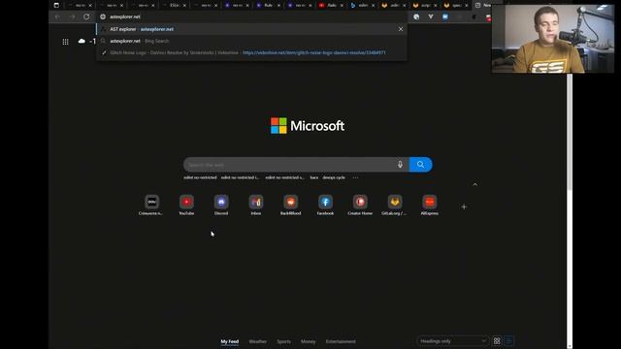The width and height of the screenshot is (621, 349).
Task: Open the Back4Blood quick link tile
Action: coord(291,205)
